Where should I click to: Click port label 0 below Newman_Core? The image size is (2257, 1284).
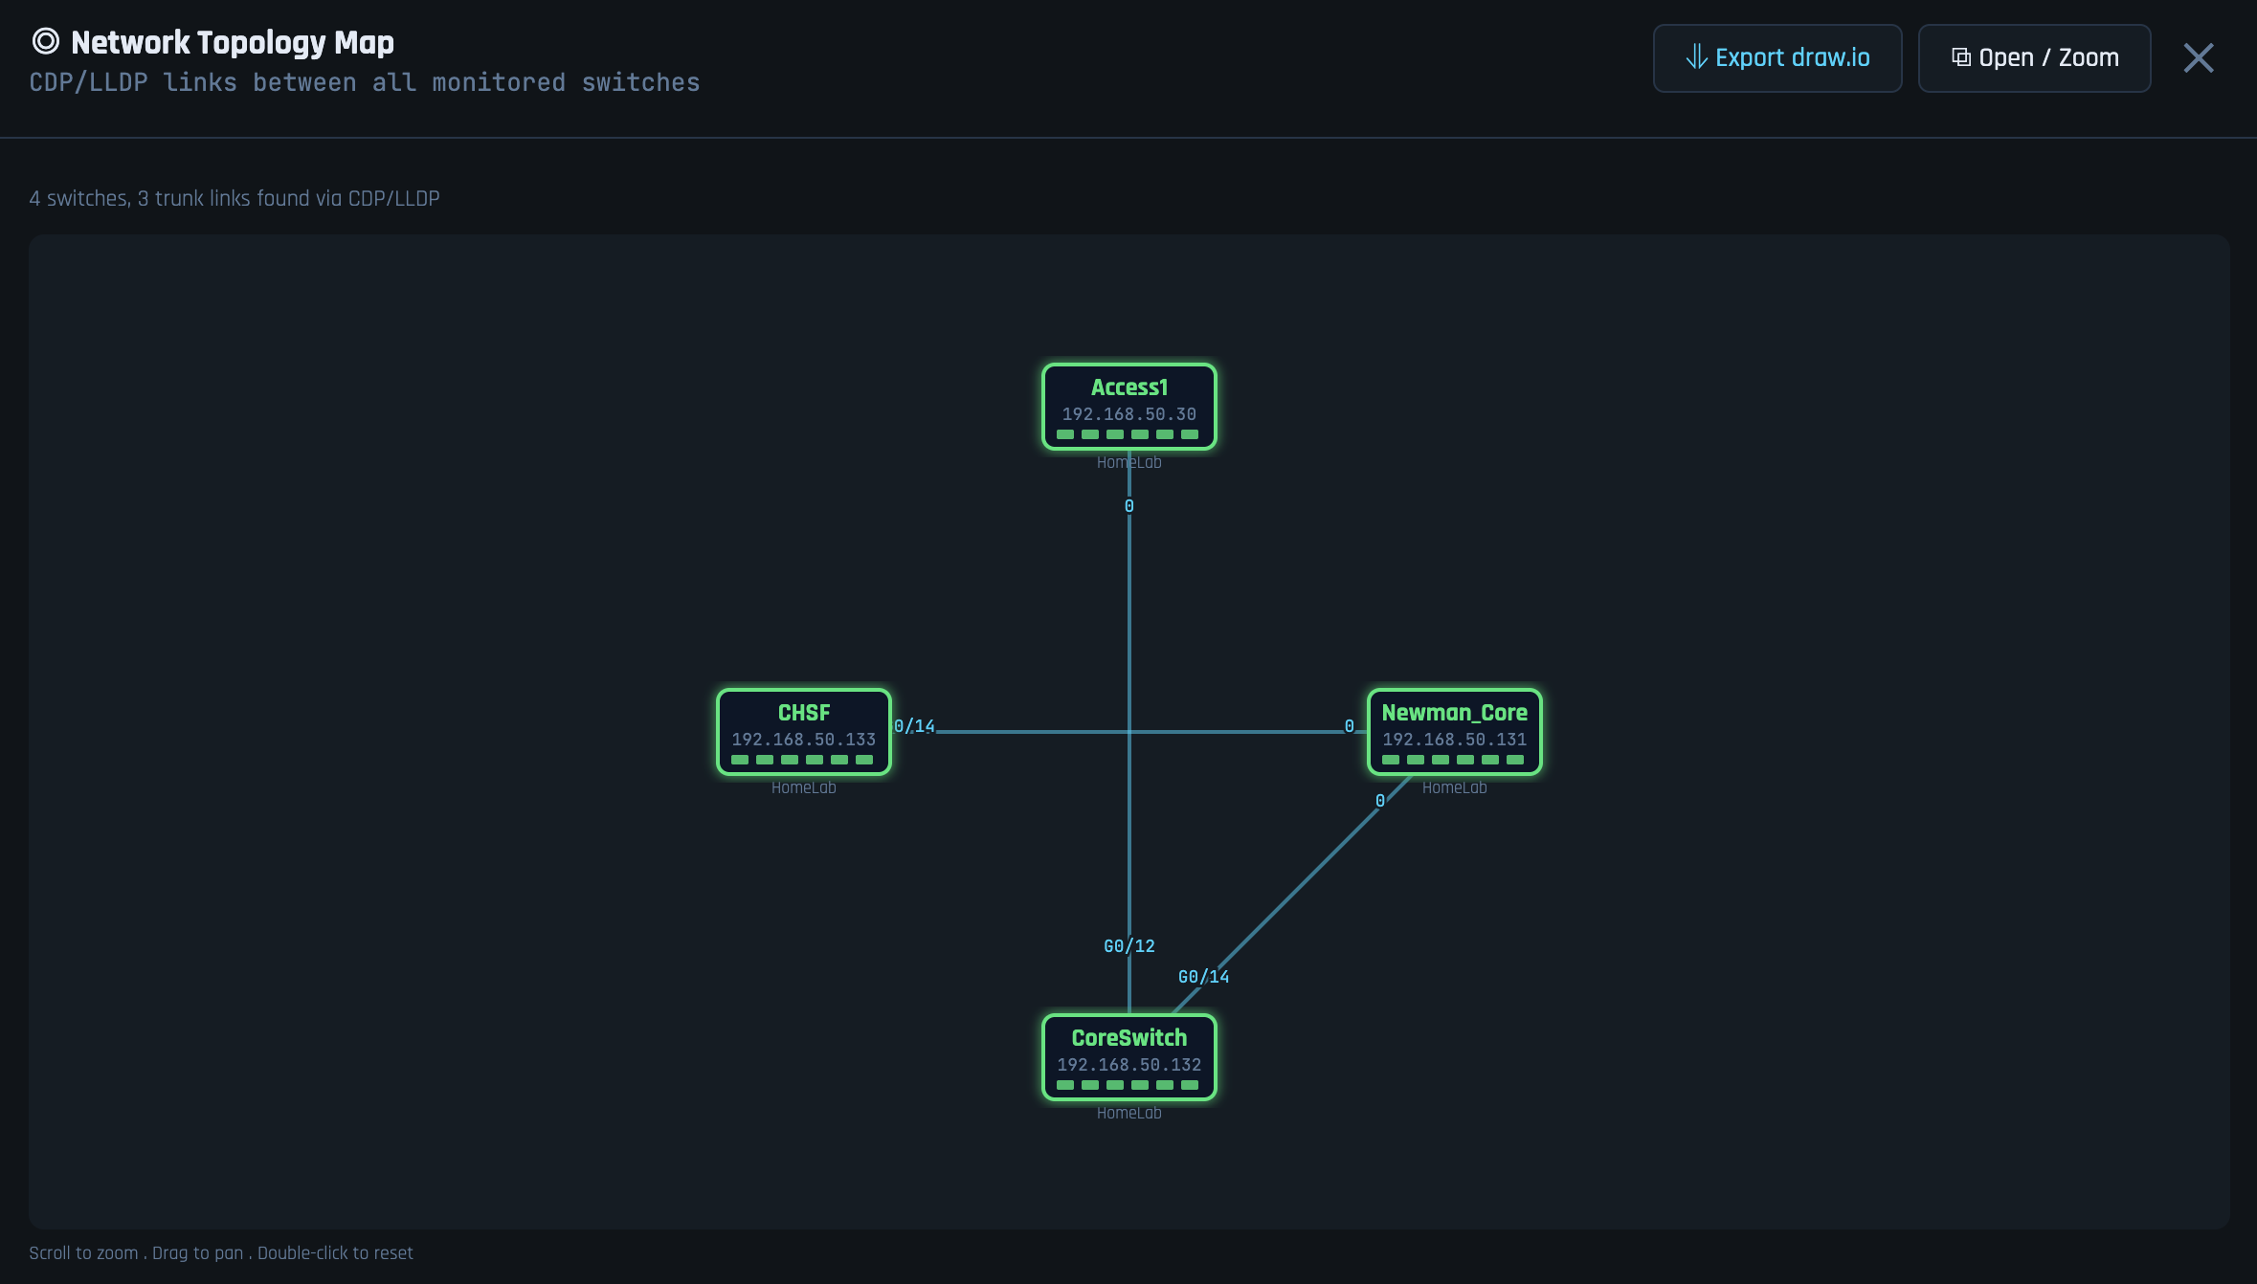[x=1379, y=801]
